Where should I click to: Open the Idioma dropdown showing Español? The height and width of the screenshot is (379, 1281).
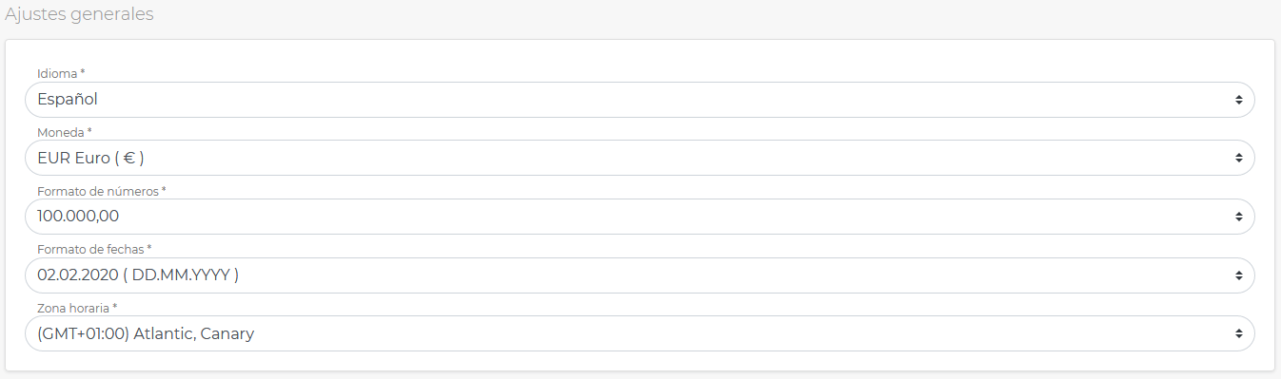(640, 100)
